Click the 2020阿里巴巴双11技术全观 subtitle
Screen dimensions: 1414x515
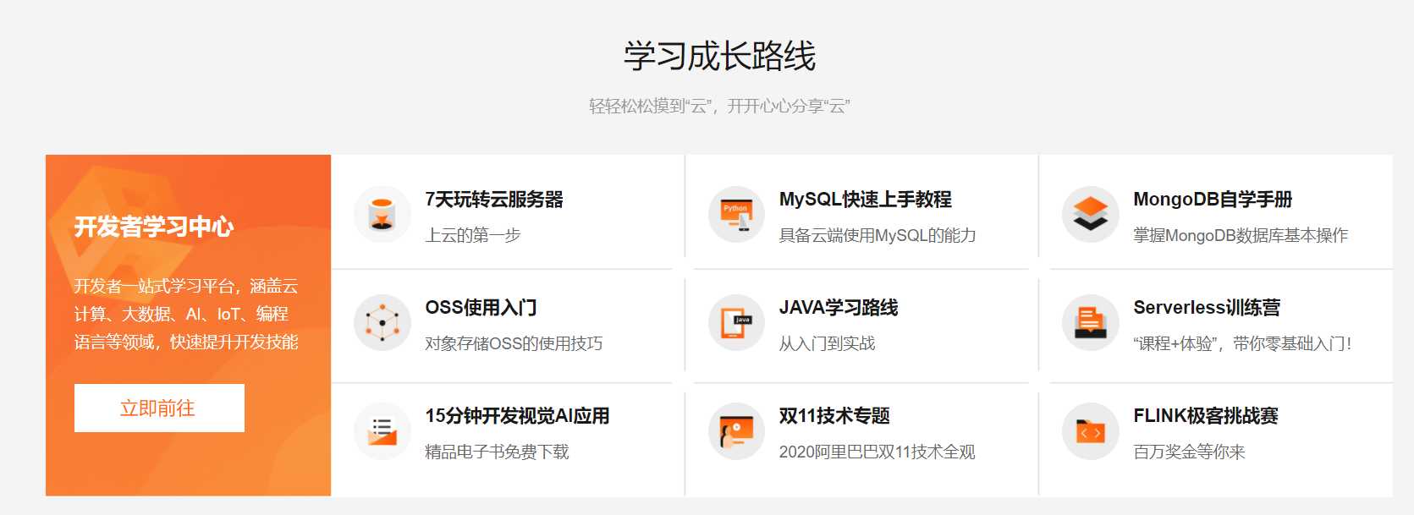point(877,452)
